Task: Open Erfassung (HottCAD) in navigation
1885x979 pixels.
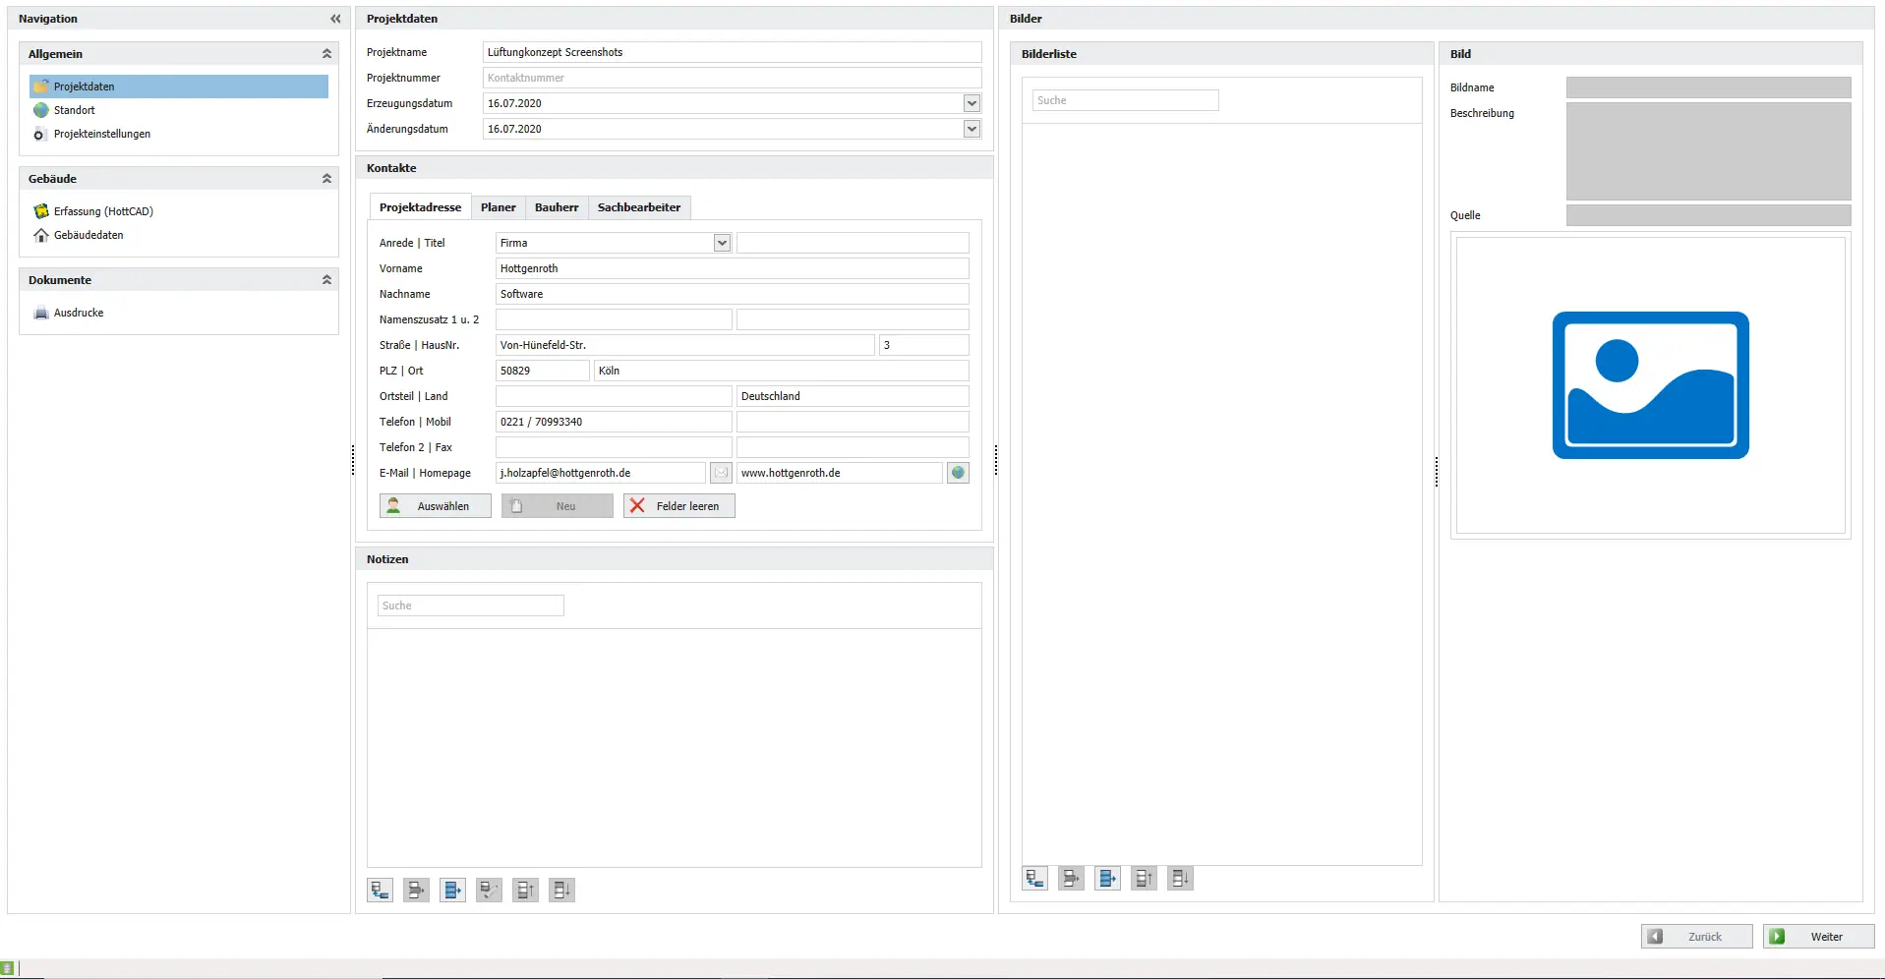Action: click(x=103, y=211)
